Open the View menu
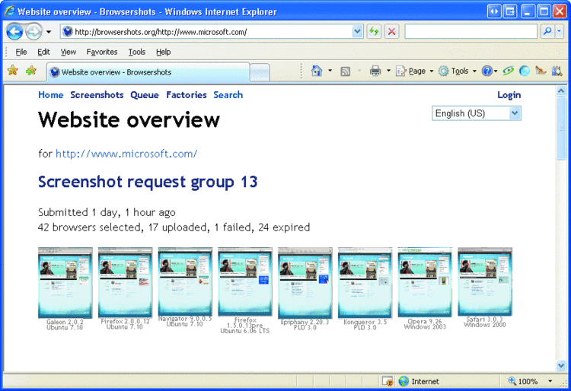The image size is (571, 391). pyautogui.click(x=68, y=52)
